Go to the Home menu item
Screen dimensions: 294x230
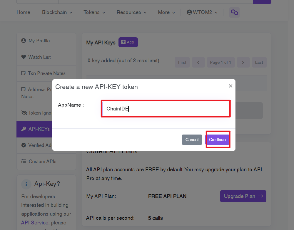click(x=24, y=12)
